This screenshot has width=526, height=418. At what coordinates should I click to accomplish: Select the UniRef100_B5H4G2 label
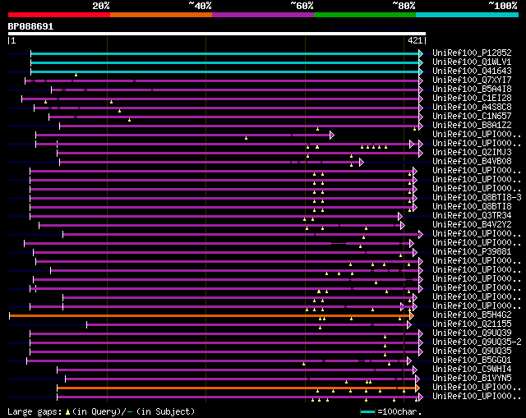click(x=472, y=315)
